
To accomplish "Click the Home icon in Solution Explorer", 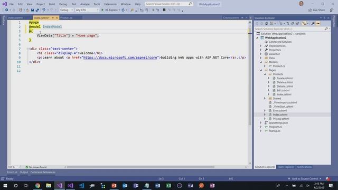I will point(266,23).
